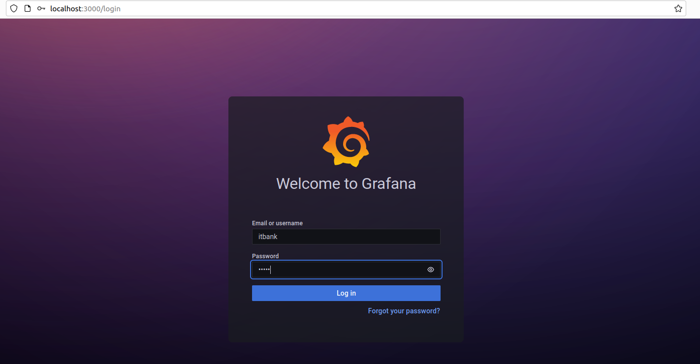Focus the Email or username field

click(x=346, y=237)
